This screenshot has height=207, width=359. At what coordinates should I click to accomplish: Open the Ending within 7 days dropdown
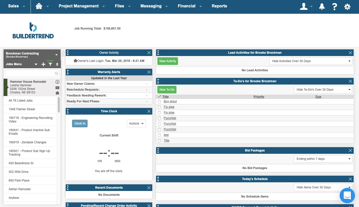point(323,159)
